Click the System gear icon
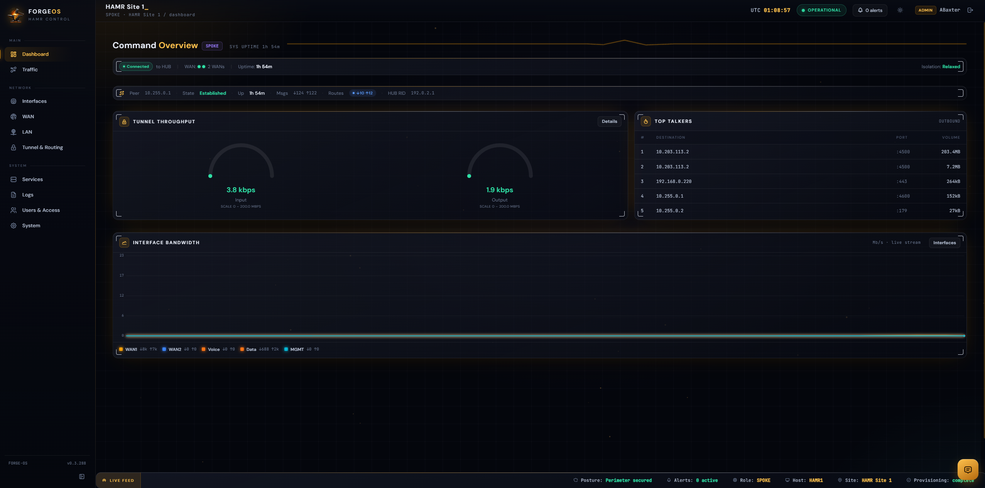The image size is (985, 488). click(x=14, y=226)
